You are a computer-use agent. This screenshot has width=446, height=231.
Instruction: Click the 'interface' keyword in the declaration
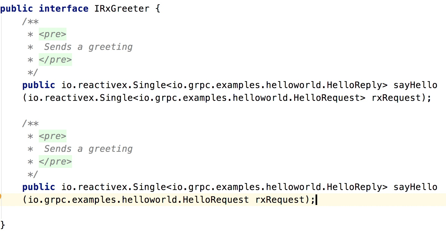[x=63, y=9]
